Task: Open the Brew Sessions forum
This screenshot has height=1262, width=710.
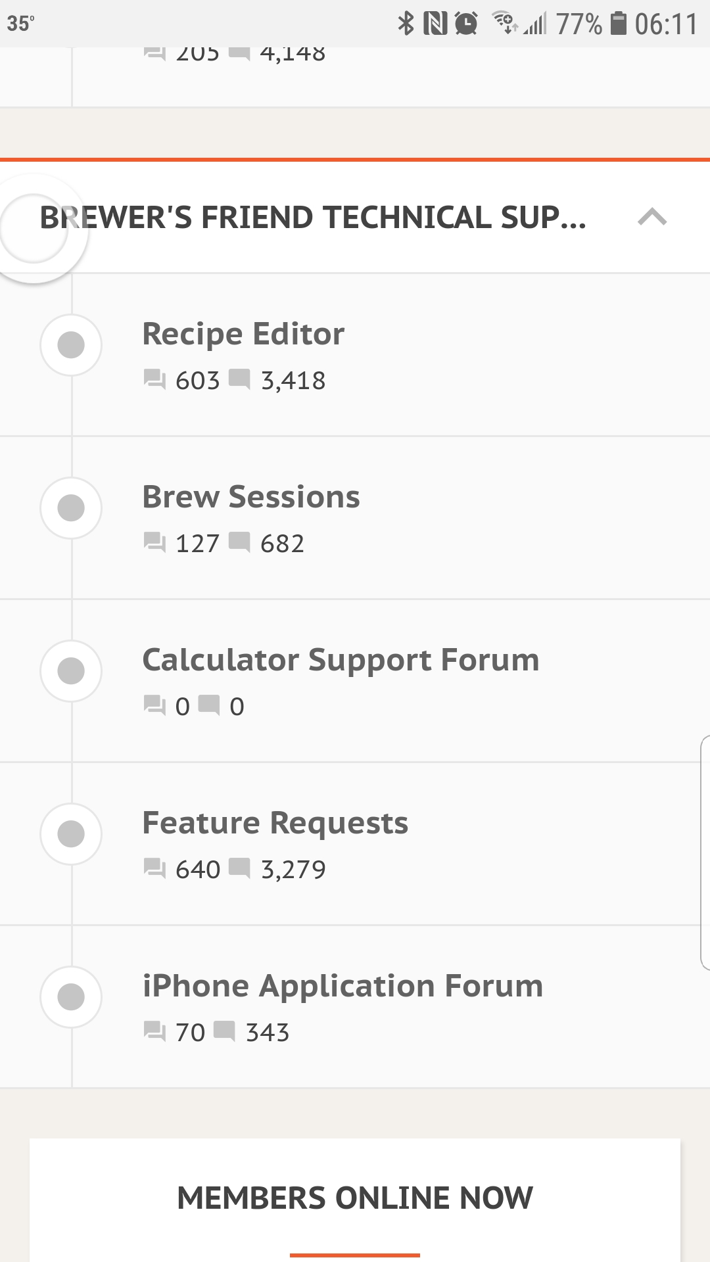Action: coord(251,497)
